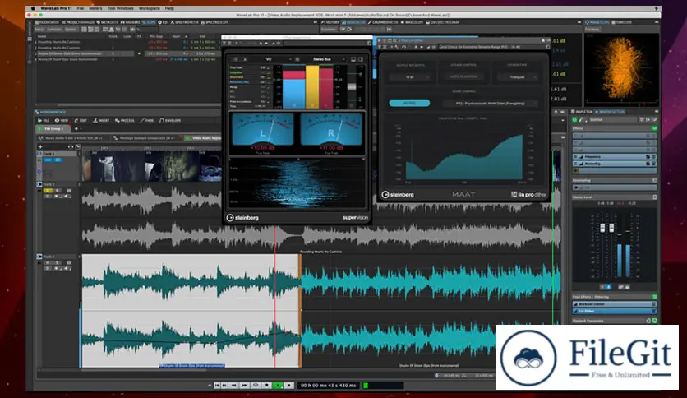Open the Triangular dither type dropdown
The height and width of the screenshot is (398, 687).
518,77
